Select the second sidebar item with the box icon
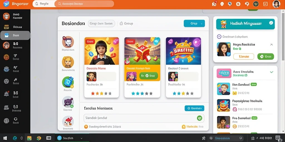 coord(15,27)
